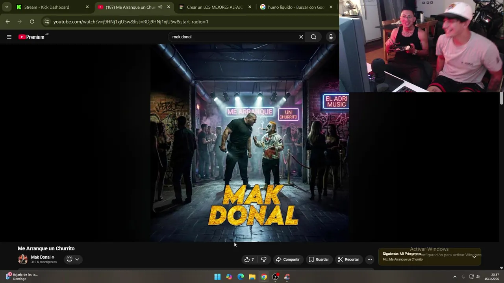This screenshot has height=283, width=504.
Task: Go to YouTube Premium home logo
Action: coord(31,37)
